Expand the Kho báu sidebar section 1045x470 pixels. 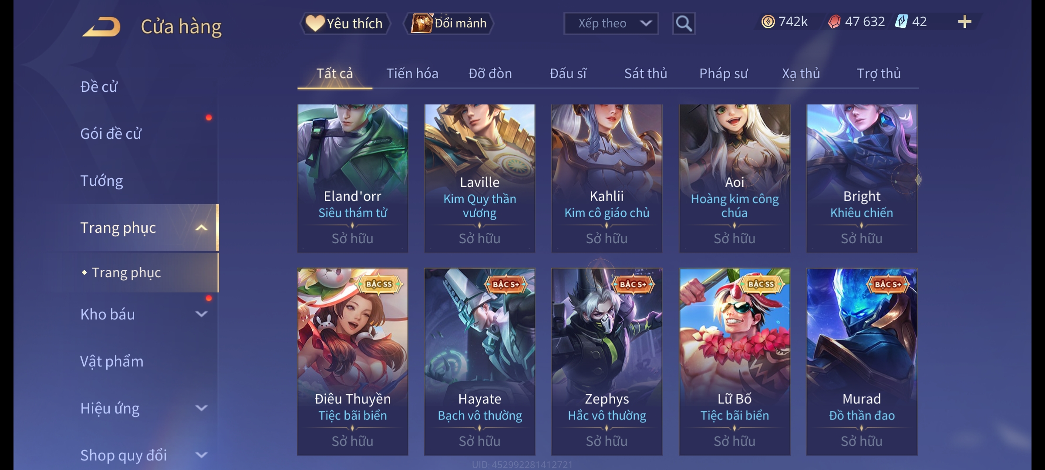tap(201, 314)
